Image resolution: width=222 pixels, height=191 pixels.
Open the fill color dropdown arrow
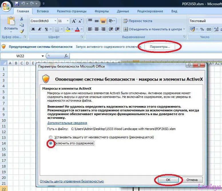72,29
